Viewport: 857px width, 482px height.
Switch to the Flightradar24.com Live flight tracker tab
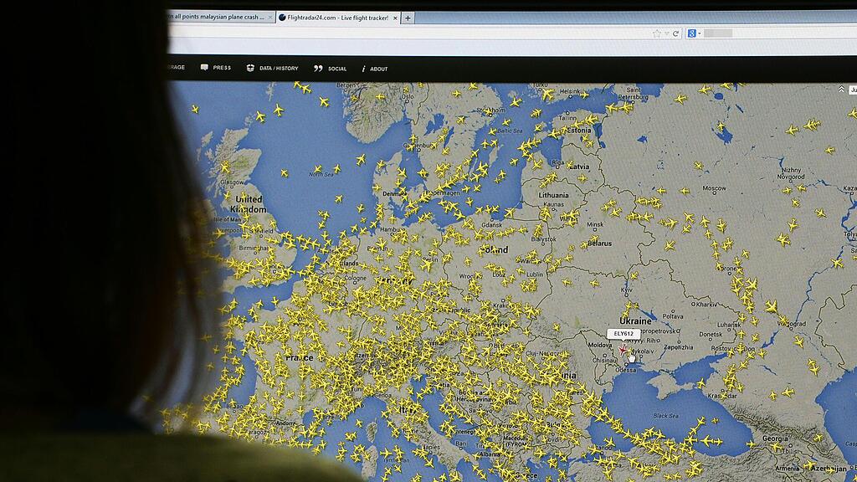(338, 18)
